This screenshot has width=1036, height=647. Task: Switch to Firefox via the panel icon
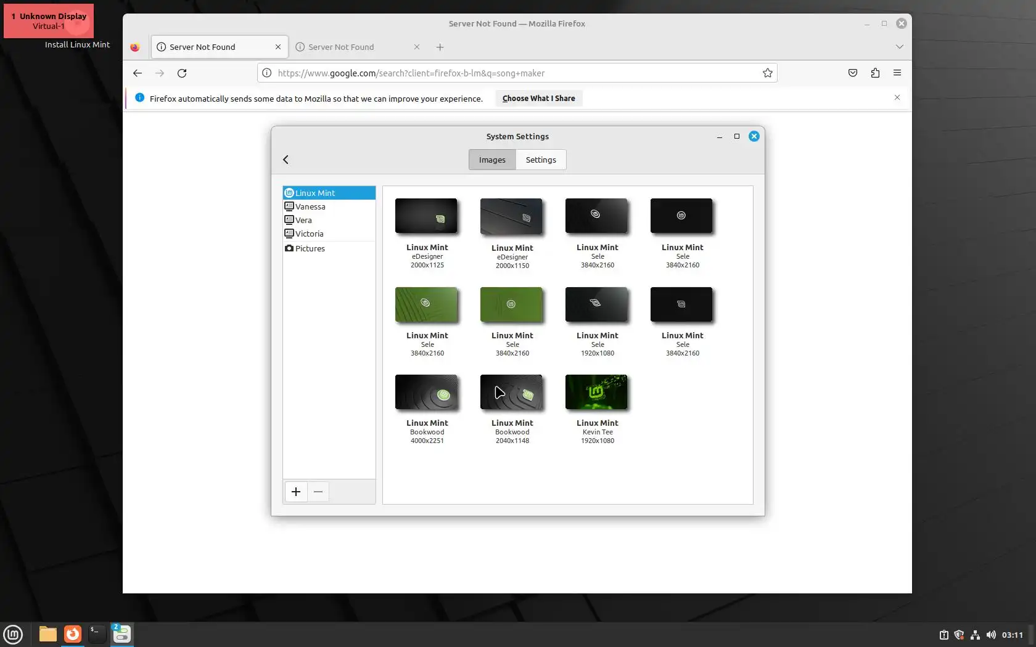tap(73, 634)
